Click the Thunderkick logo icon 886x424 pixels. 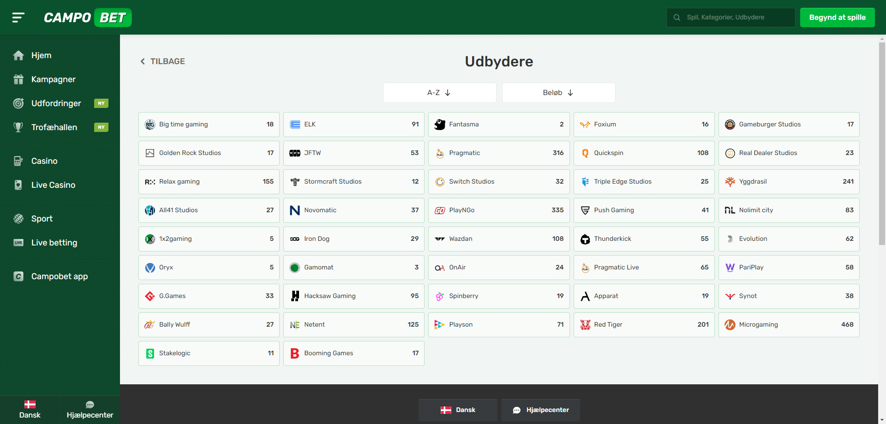(585, 239)
